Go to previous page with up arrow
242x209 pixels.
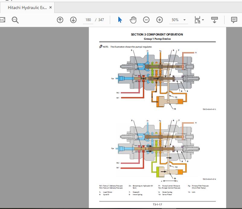tap(60, 20)
